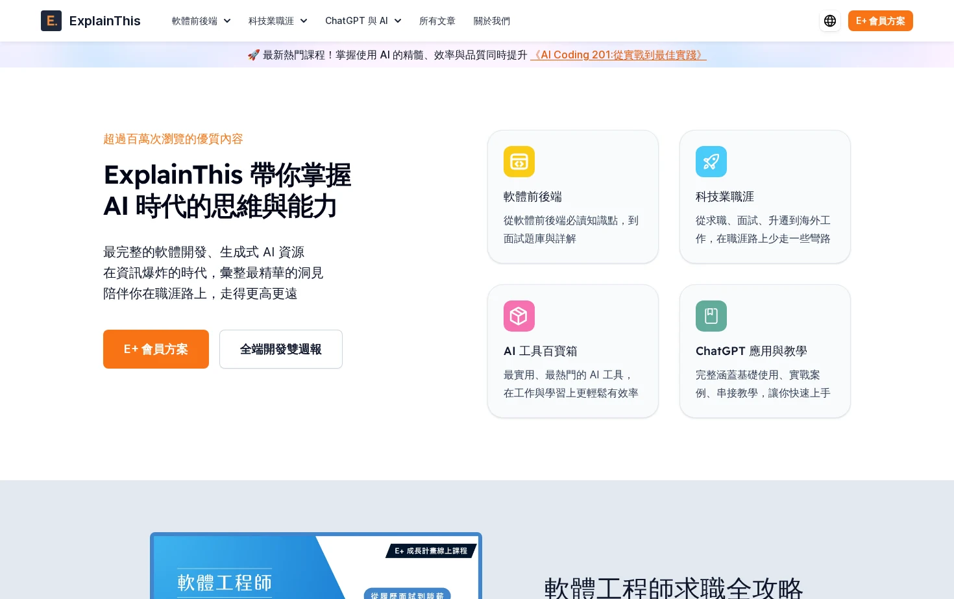Image resolution: width=954 pixels, height=599 pixels.
Task: Open the ChatGPT 與 AI nav menu
Action: (x=363, y=21)
